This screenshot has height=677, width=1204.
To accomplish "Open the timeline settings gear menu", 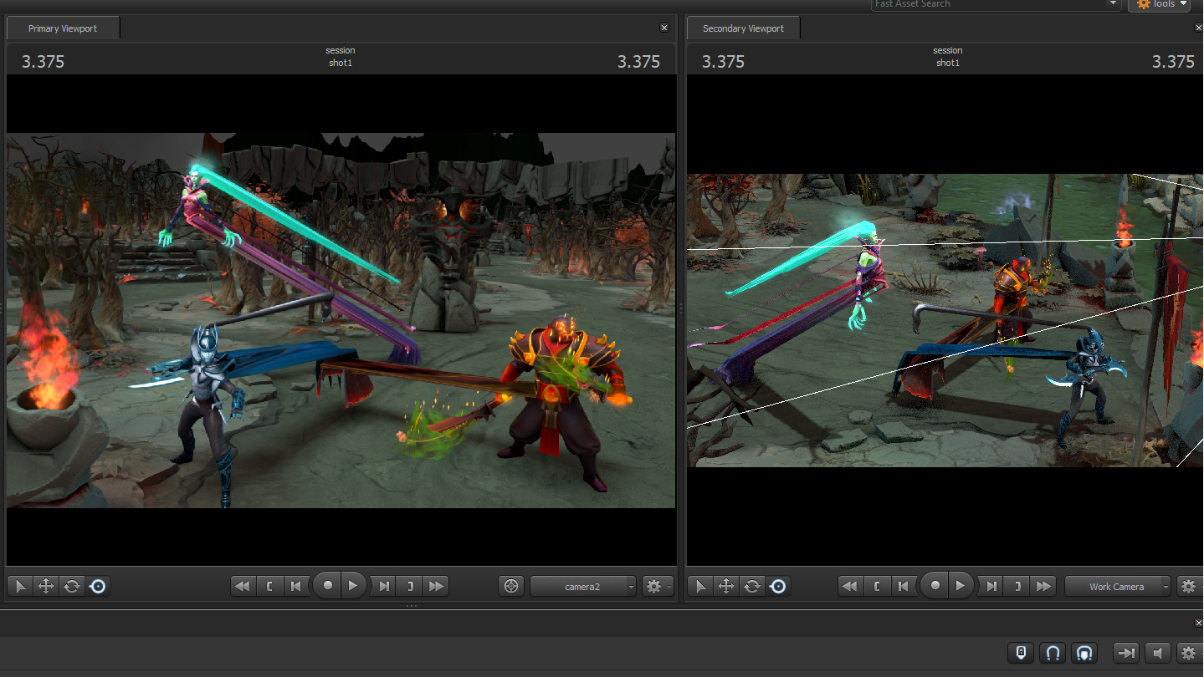I will tap(1189, 653).
